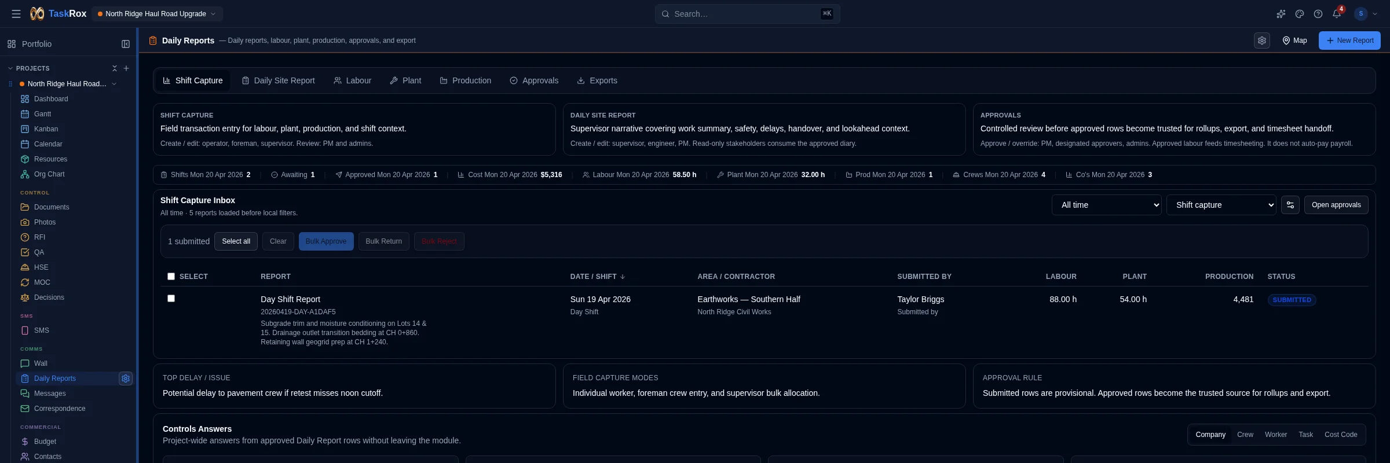This screenshot has width=1390, height=463.
Task: Click the New Report button
Action: pos(1349,41)
